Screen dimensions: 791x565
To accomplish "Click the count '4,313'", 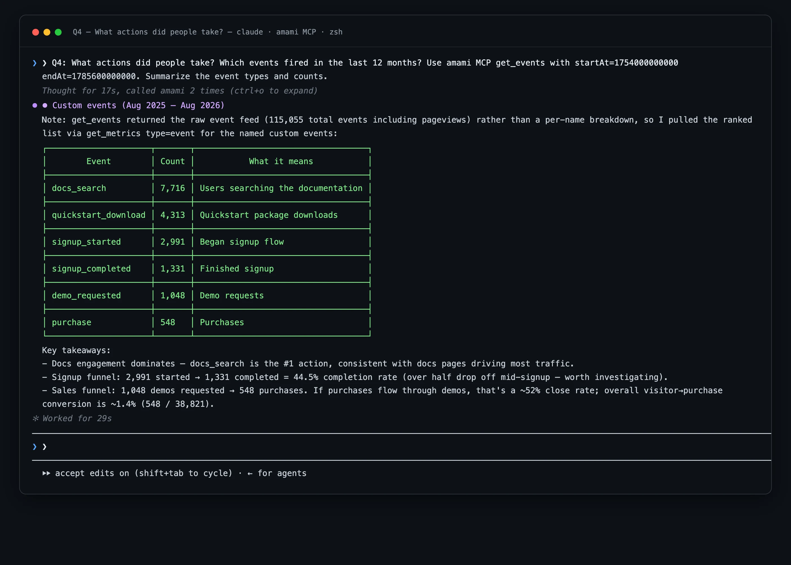I will tap(173, 215).
